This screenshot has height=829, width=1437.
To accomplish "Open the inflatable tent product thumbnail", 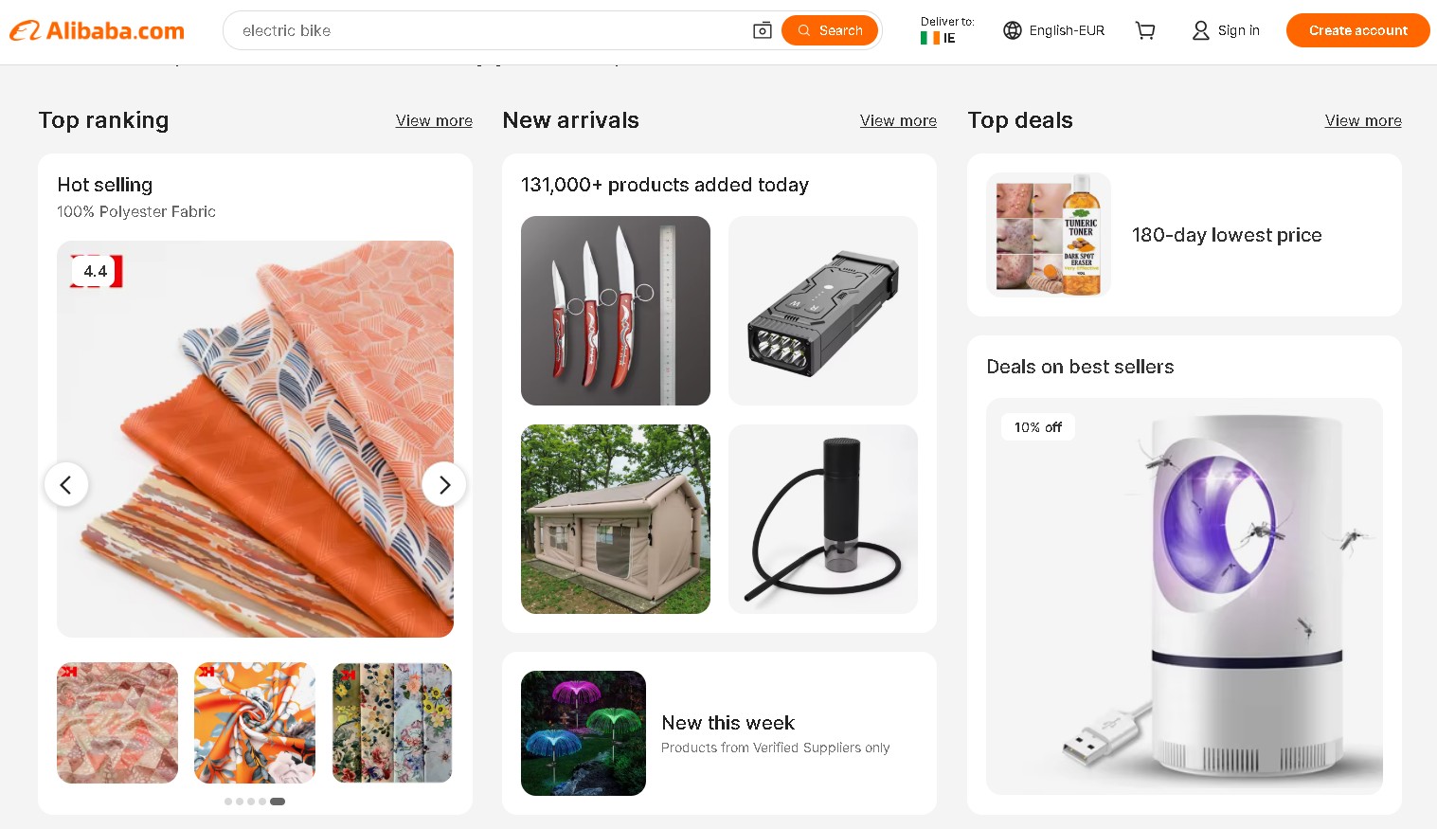I will click(616, 519).
